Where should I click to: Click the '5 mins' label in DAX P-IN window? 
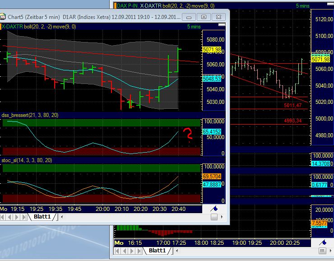point(303,6)
